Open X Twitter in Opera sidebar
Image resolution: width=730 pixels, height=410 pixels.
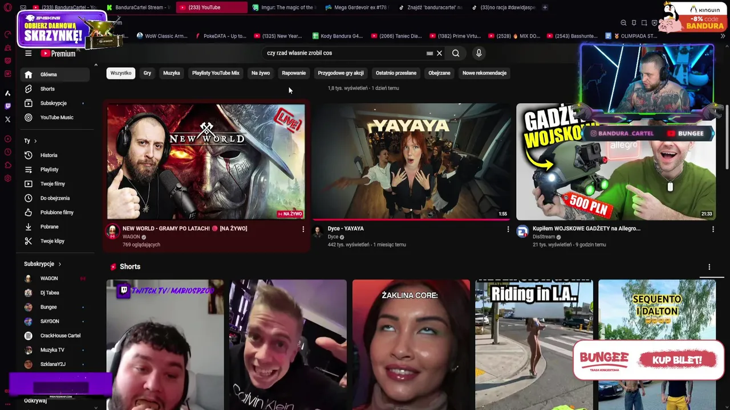tap(7, 119)
